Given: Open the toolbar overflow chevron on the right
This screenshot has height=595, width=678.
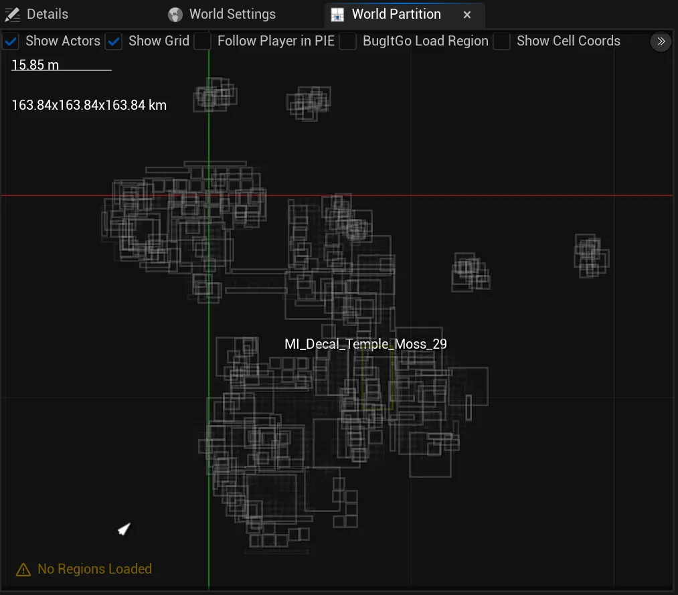Looking at the screenshot, I should (661, 41).
